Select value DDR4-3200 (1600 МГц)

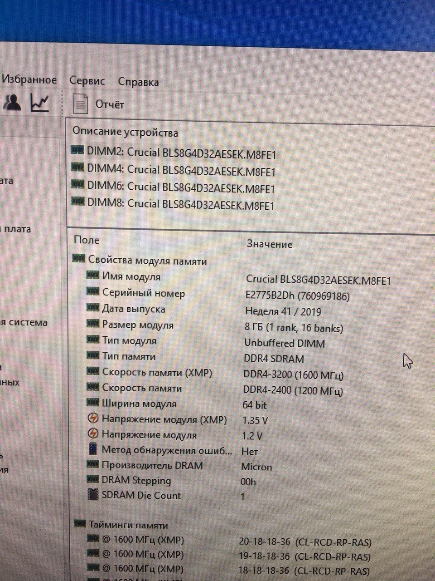294,375
